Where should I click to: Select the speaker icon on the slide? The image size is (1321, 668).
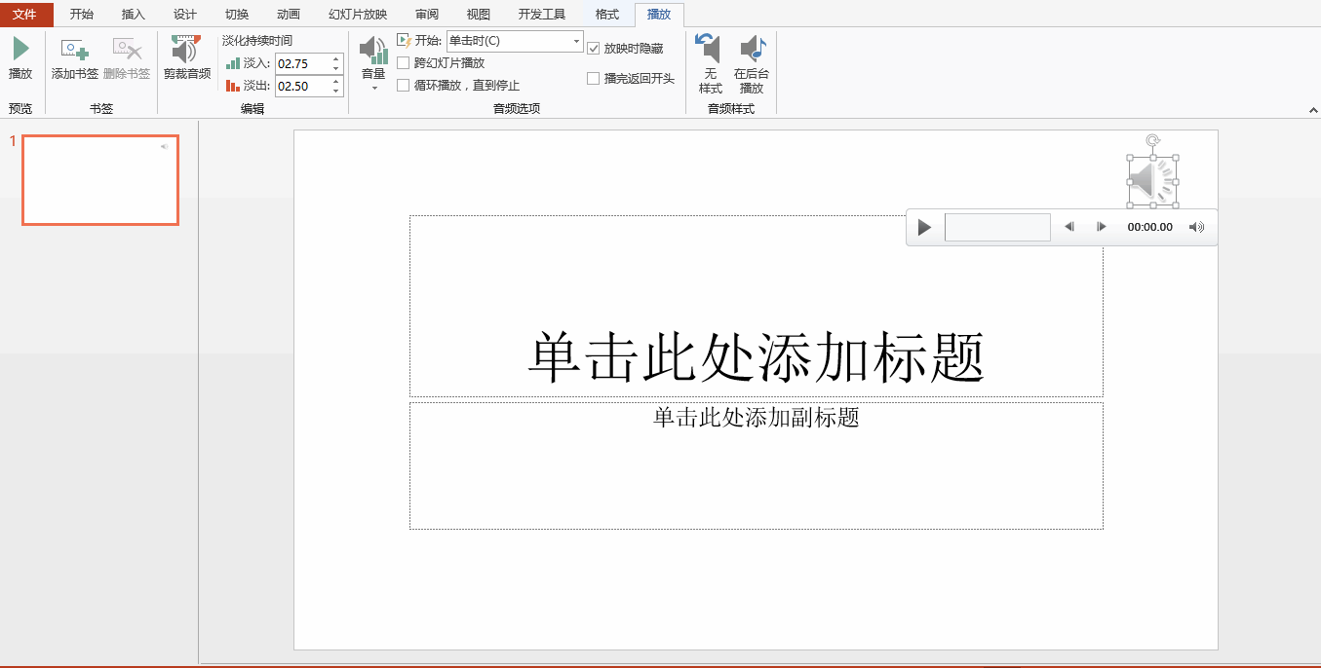pos(1152,180)
